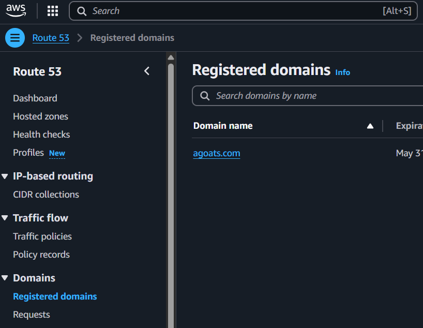Screen dimensions: 423x328
Task: Click the AWS logo icon
Action: [16, 11]
